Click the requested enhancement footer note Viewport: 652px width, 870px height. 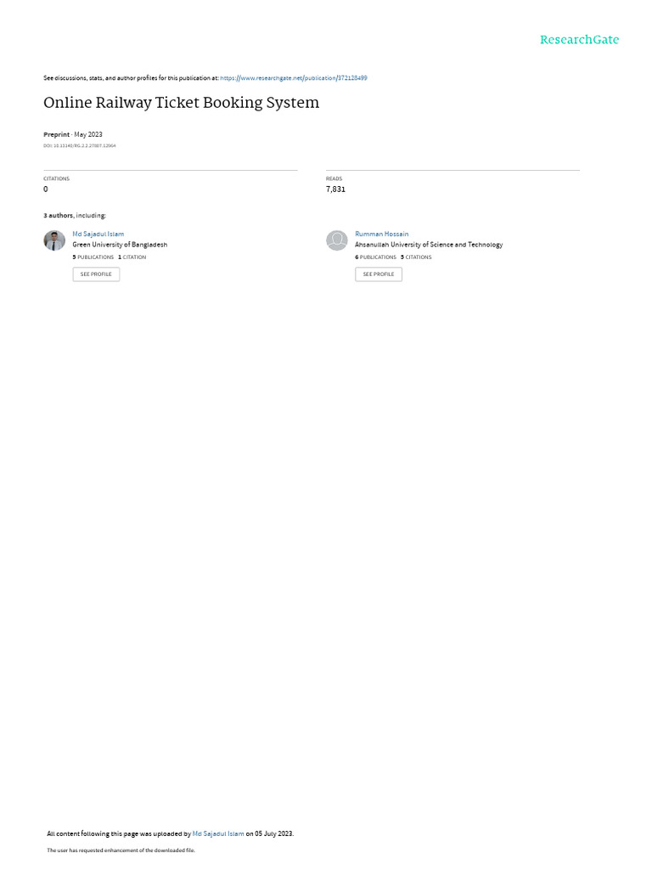click(x=121, y=850)
